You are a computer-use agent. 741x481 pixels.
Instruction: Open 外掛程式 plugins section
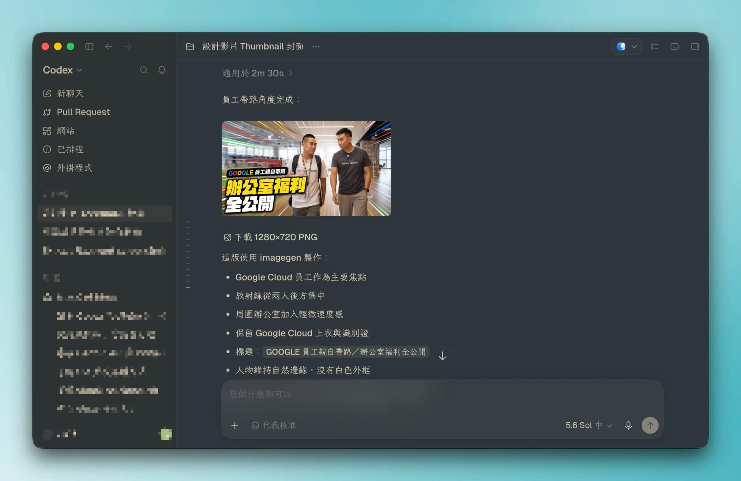(x=104, y=168)
